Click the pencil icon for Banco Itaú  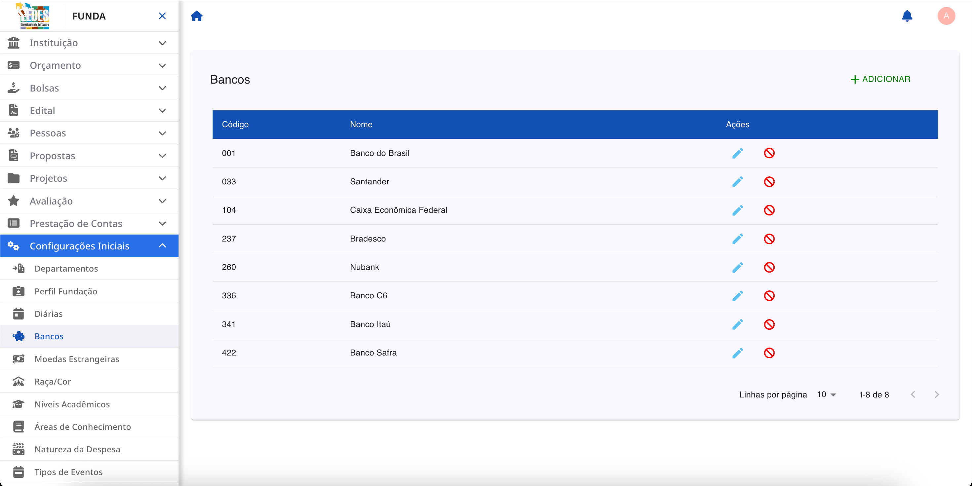click(x=737, y=324)
